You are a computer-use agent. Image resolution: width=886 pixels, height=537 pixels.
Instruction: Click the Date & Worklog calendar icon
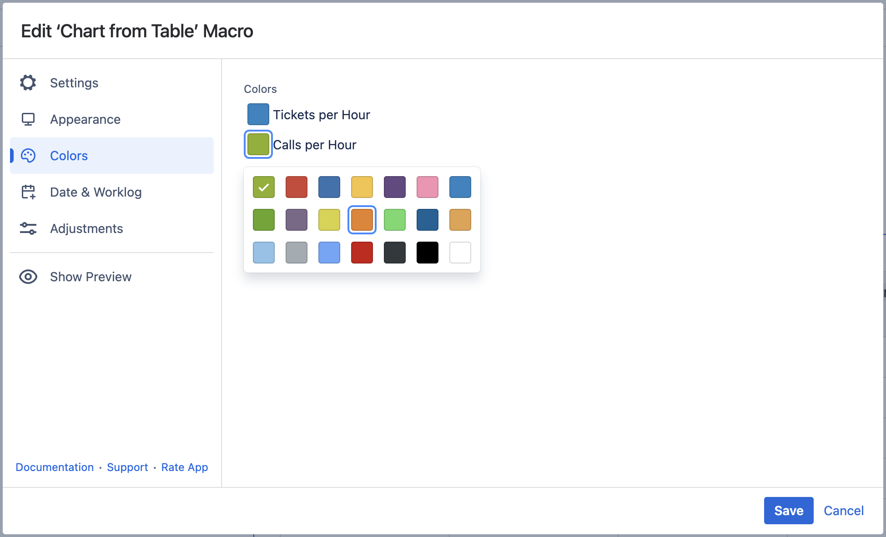(28, 192)
